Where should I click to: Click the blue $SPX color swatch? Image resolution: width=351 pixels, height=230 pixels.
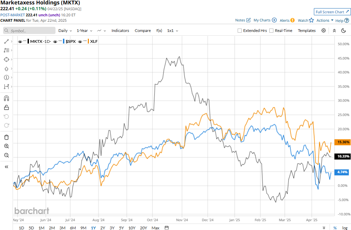64,41
